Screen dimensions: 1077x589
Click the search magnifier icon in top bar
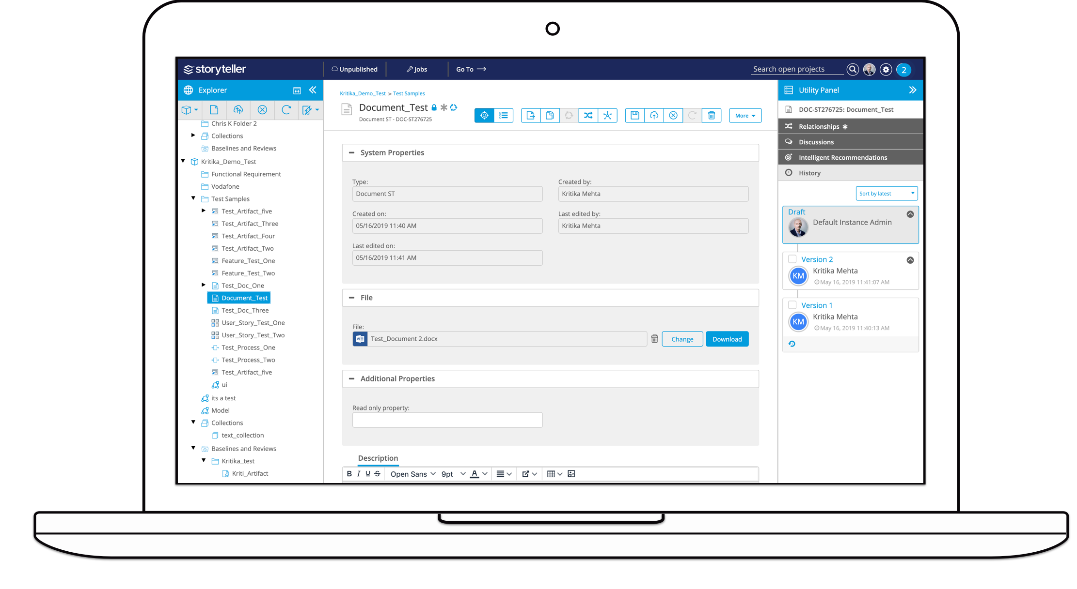pyautogui.click(x=853, y=70)
